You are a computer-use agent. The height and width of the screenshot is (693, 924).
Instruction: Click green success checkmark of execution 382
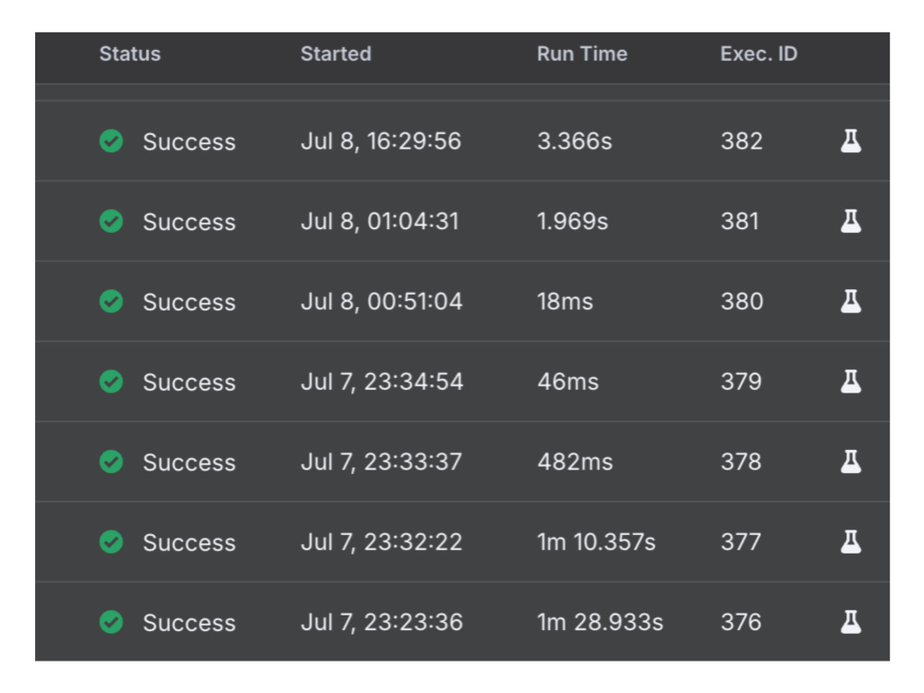(112, 141)
